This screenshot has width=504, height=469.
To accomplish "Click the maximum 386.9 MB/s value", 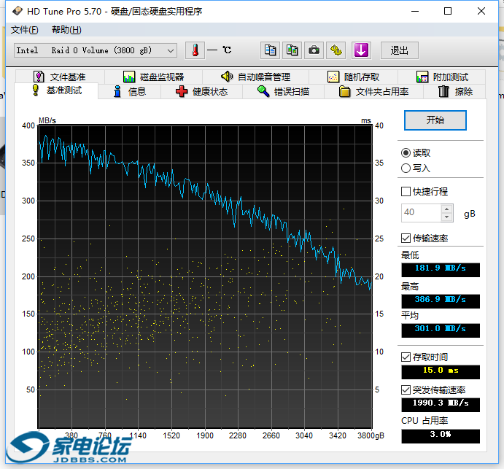I will tap(441, 301).
